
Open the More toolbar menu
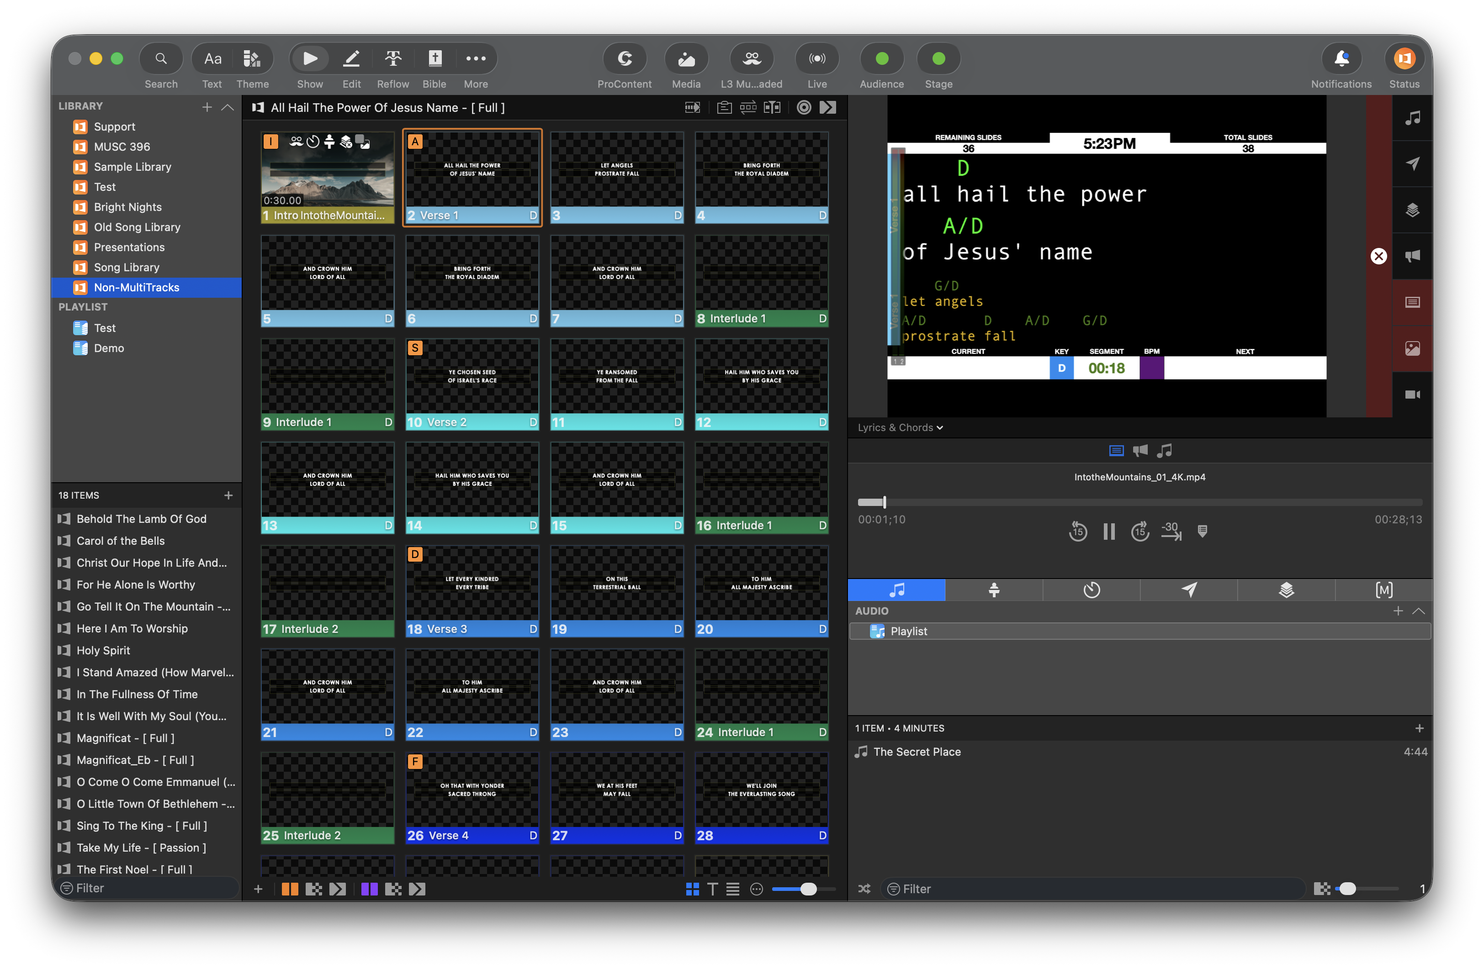click(476, 58)
